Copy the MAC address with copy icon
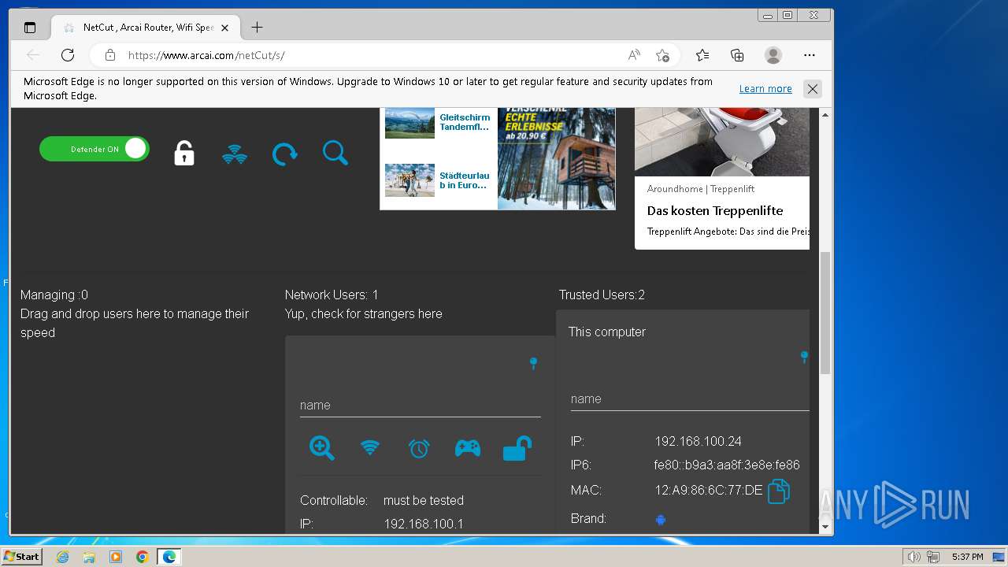Viewport: 1008px width, 567px height. tap(778, 491)
